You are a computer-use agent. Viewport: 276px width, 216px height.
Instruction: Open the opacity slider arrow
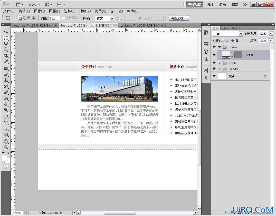tap(271, 33)
